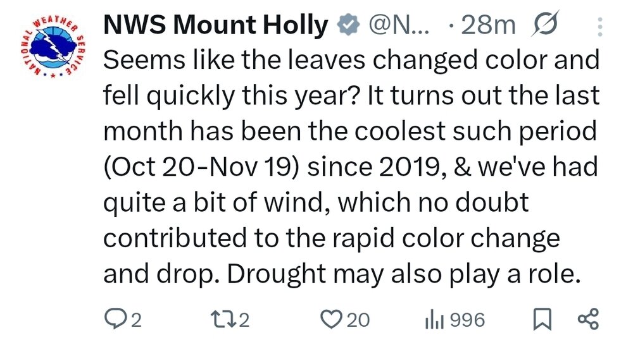Click the like count showing 20
Viewport: 633px width, 342px height.
(x=358, y=319)
